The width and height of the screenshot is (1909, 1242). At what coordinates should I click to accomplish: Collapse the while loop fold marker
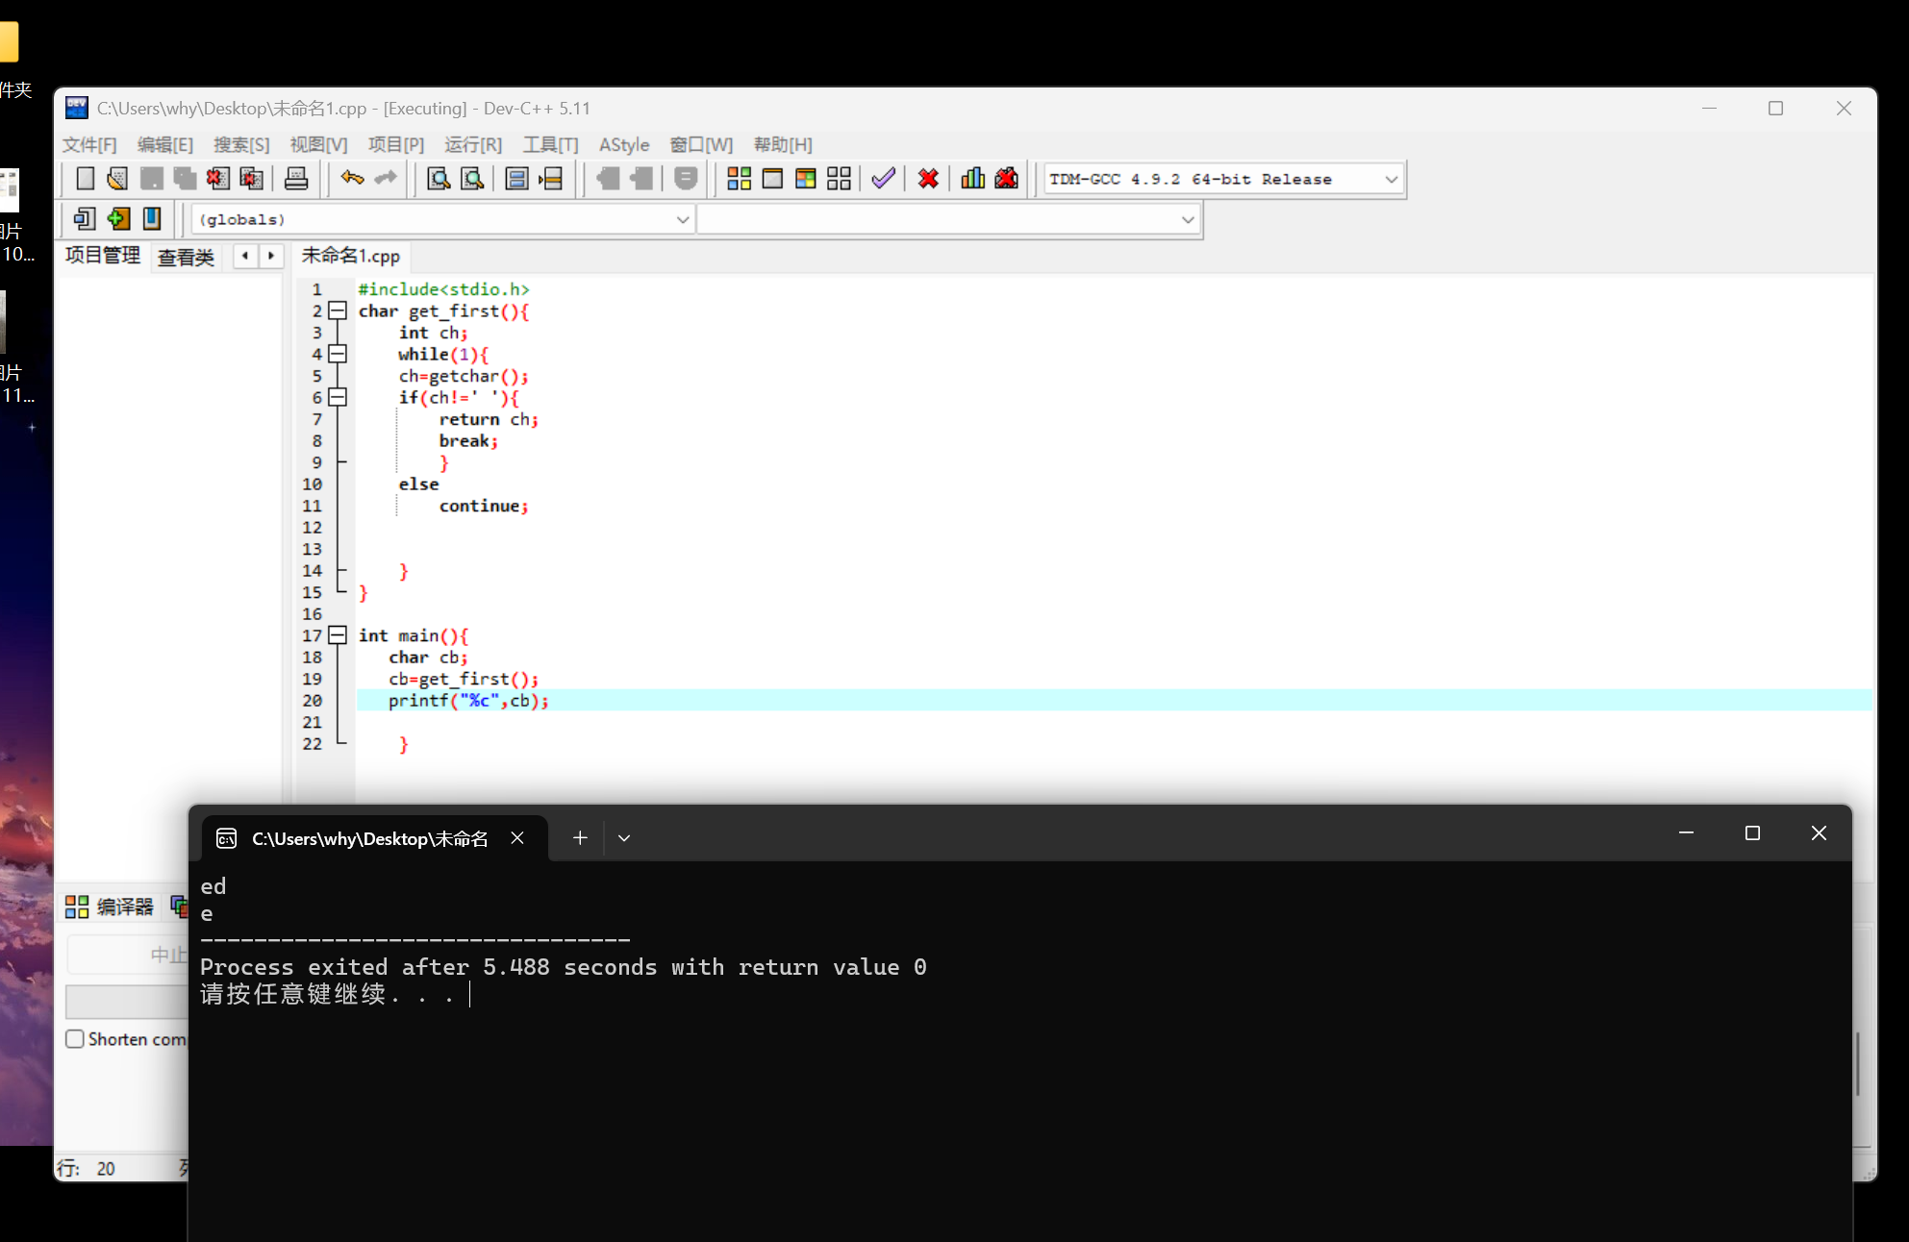point(338,354)
